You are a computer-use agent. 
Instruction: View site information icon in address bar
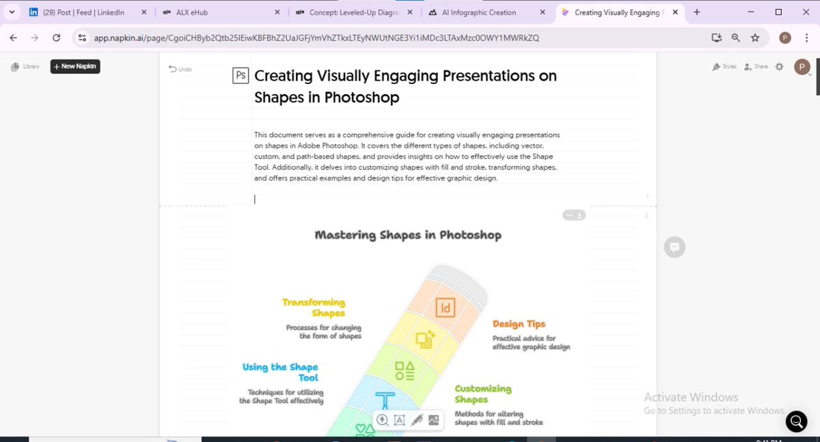point(82,38)
